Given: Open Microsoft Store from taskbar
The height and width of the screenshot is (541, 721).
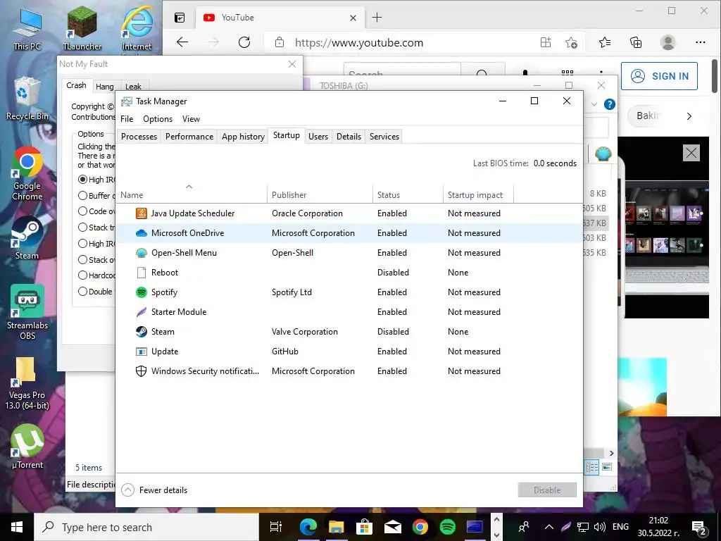Looking at the screenshot, I should tap(364, 527).
